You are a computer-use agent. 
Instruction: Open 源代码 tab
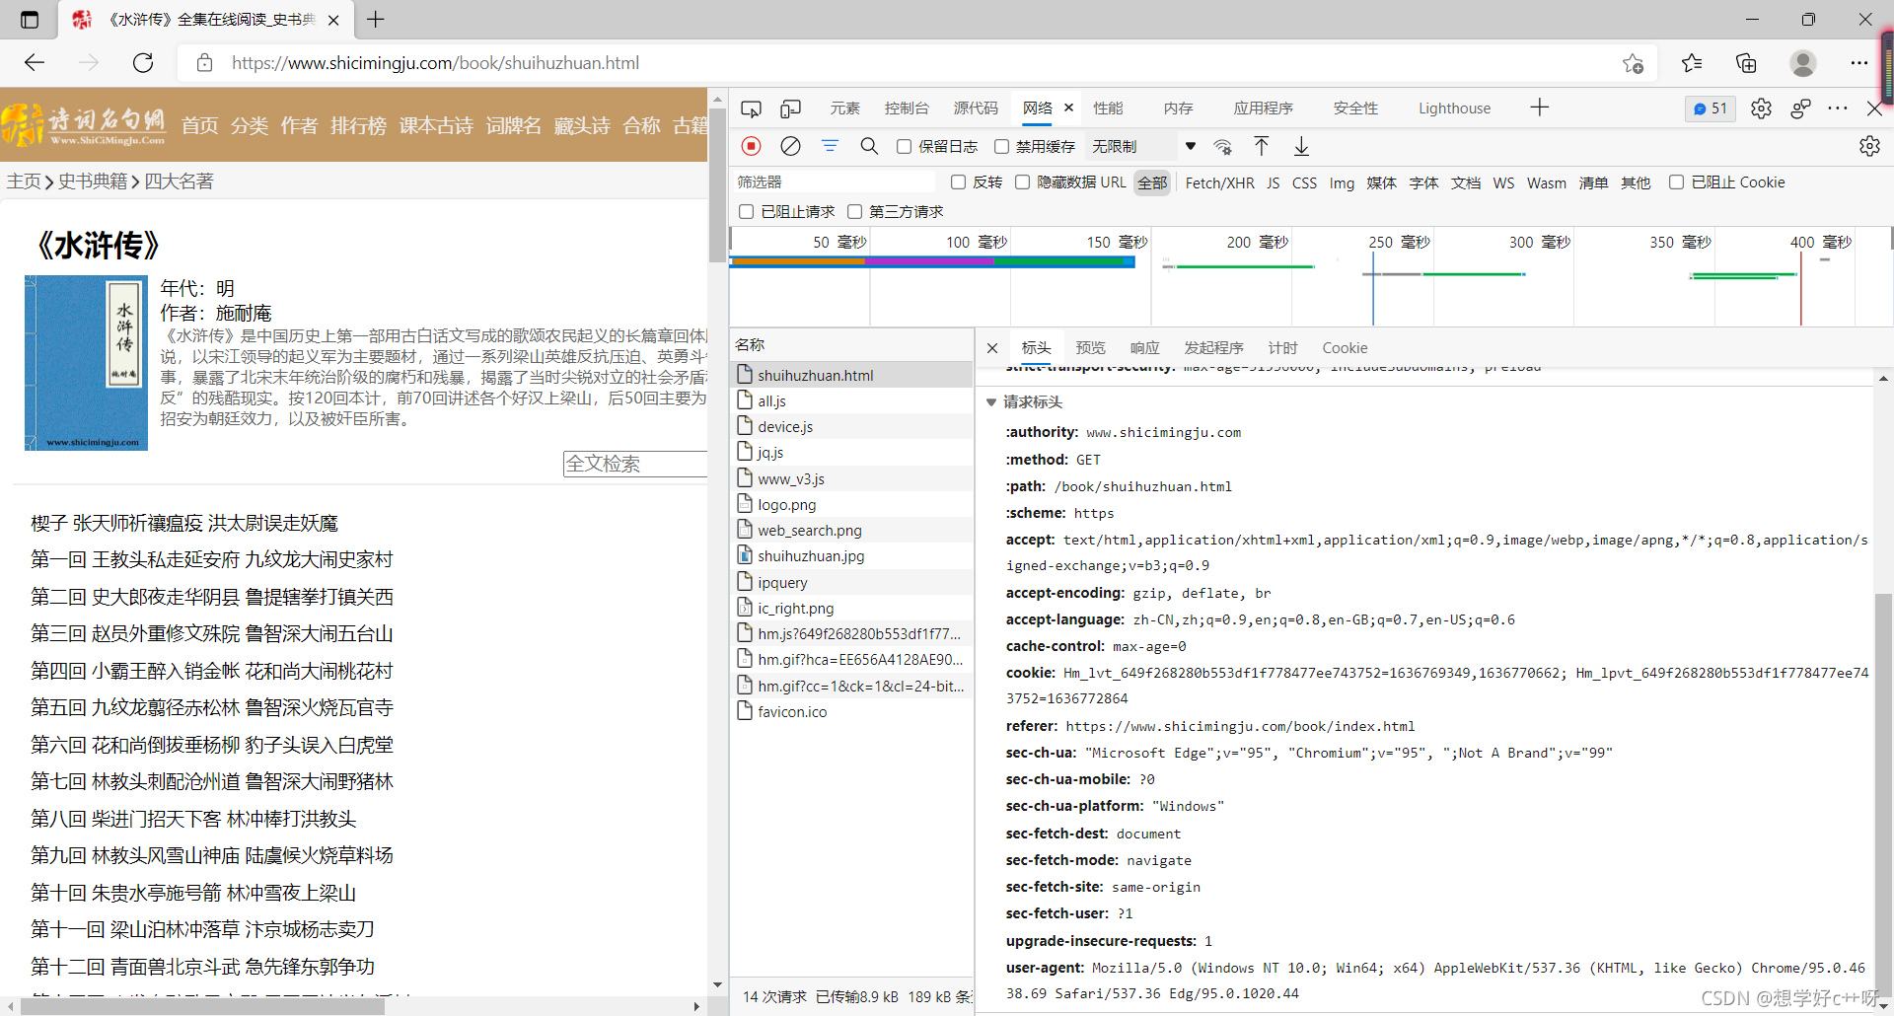(976, 109)
